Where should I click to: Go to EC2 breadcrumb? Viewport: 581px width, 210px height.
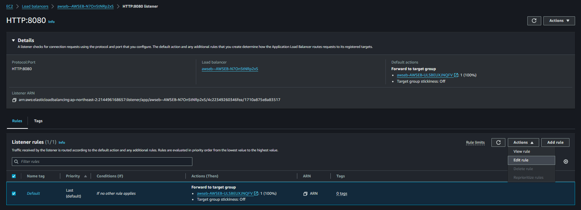coord(9,6)
